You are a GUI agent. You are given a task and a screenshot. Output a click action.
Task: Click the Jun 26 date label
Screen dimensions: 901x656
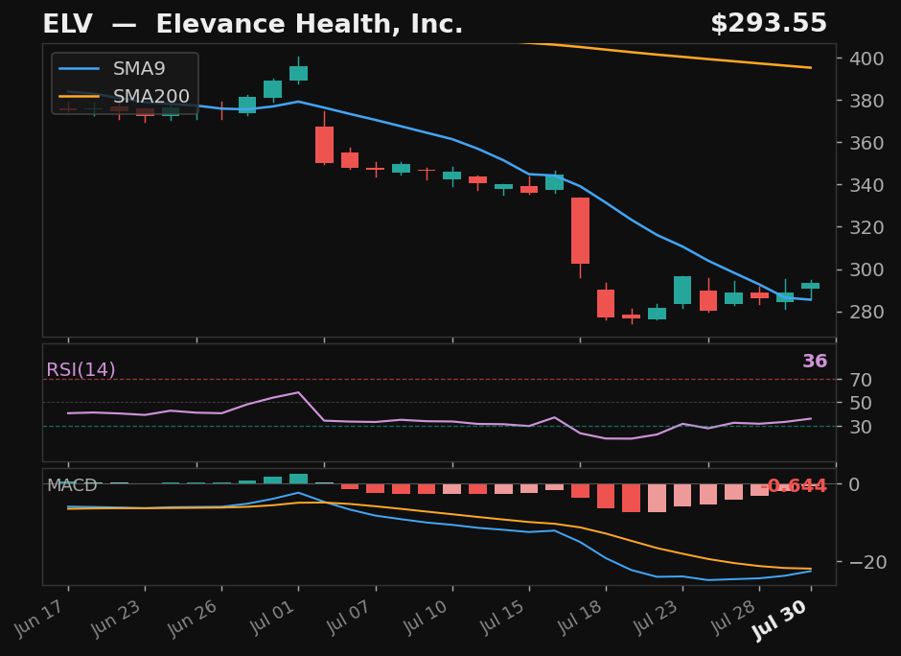(193, 619)
